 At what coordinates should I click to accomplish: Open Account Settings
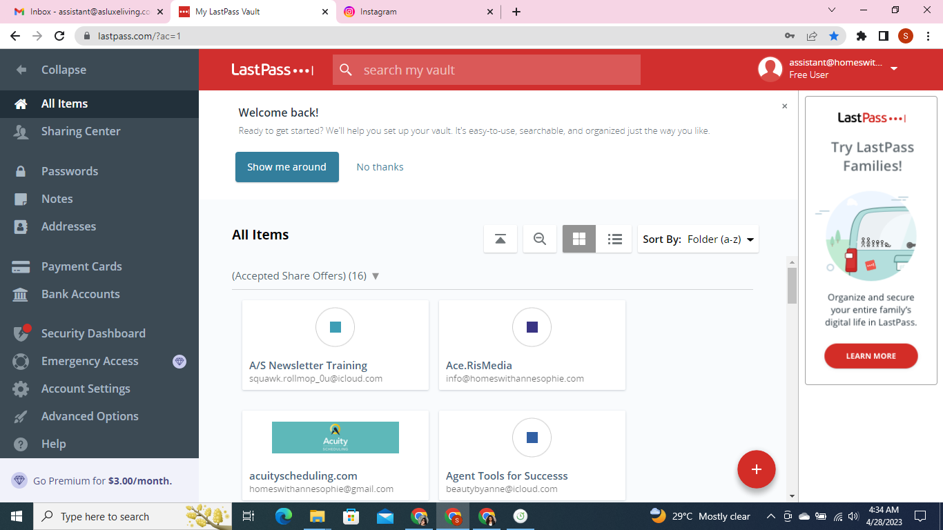tap(99, 389)
